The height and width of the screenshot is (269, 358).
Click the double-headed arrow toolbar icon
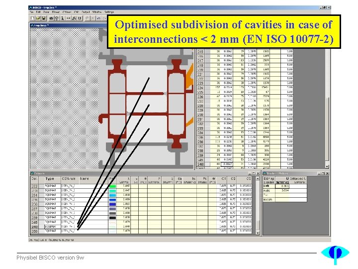[68, 18]
